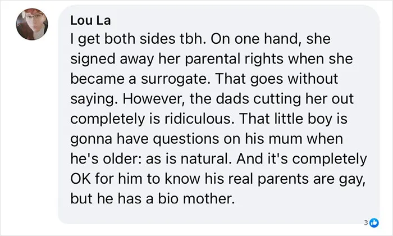Click the word 'dads' in the comment

pyautogui.click(x=232, y=99)
